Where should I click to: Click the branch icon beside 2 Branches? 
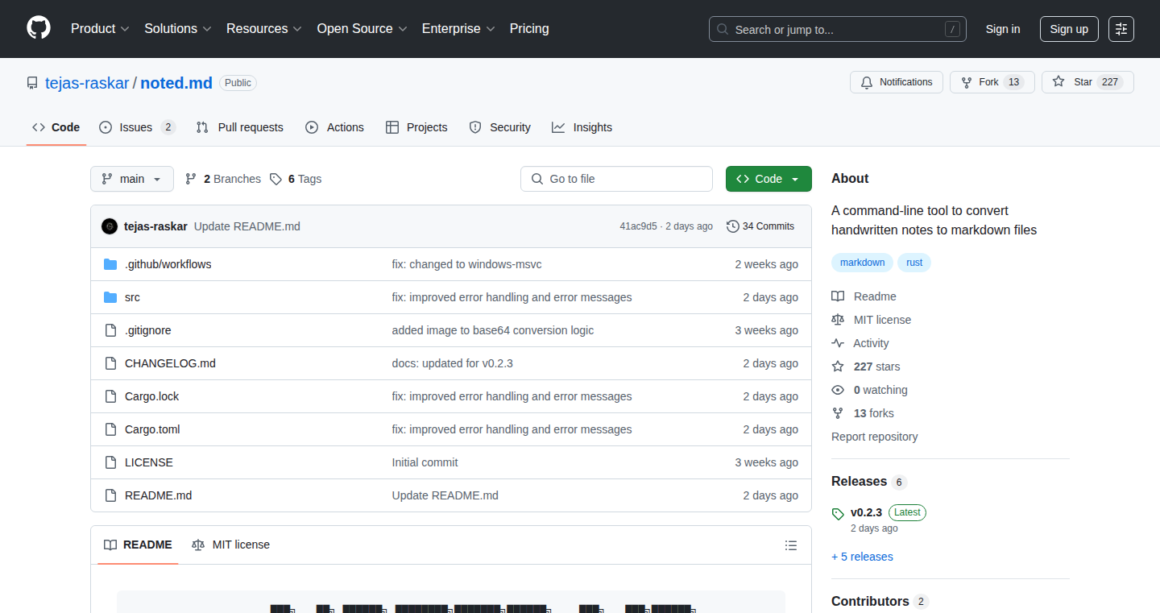coord(191,179)
